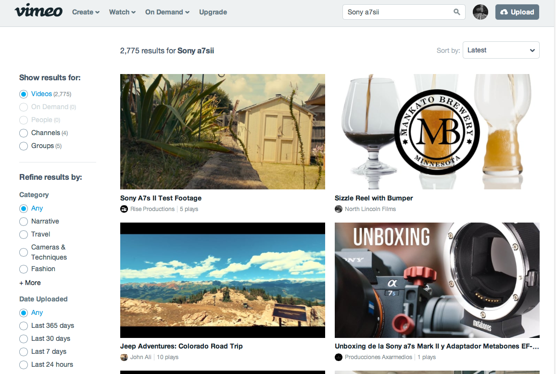Click the Upload button
Viewport: 556px width, 374px height.
point(517,12)
